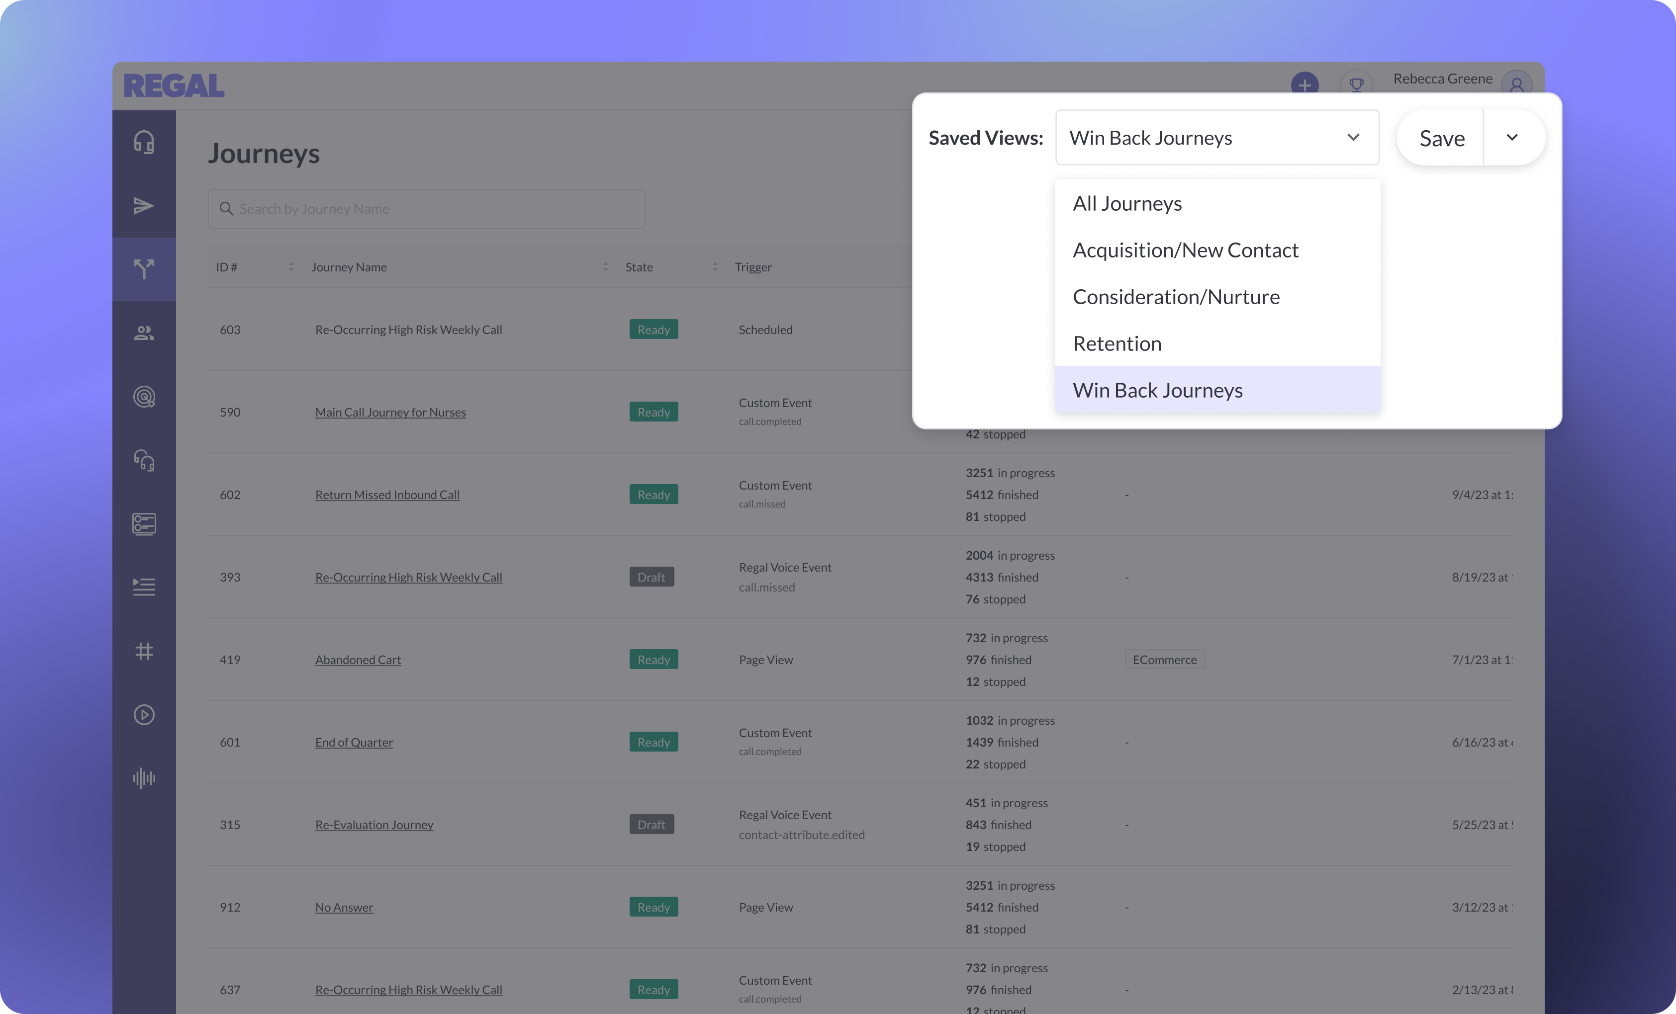Click the Save button

click(1441, 138)
